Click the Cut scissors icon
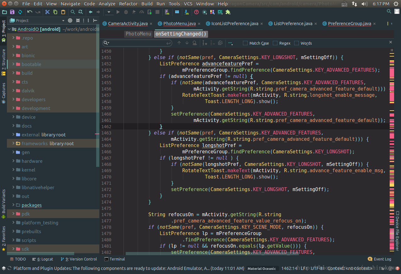Viewport: 401px width, 274px height. (47, 12)
